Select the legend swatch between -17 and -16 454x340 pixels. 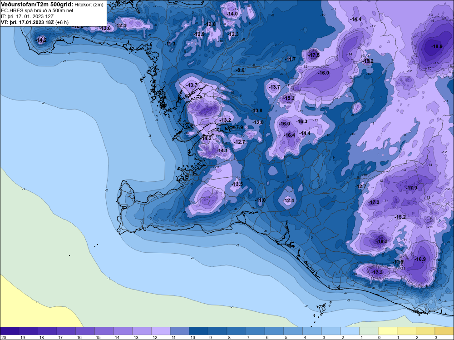coord(66,331)
